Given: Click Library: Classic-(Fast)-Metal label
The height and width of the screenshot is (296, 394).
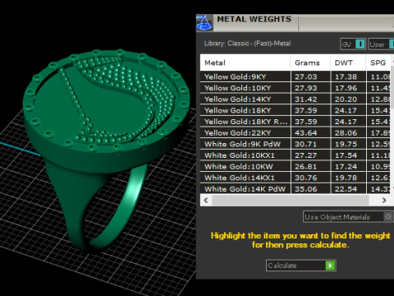Looking at the screenshot, I should tap(247, 44).
